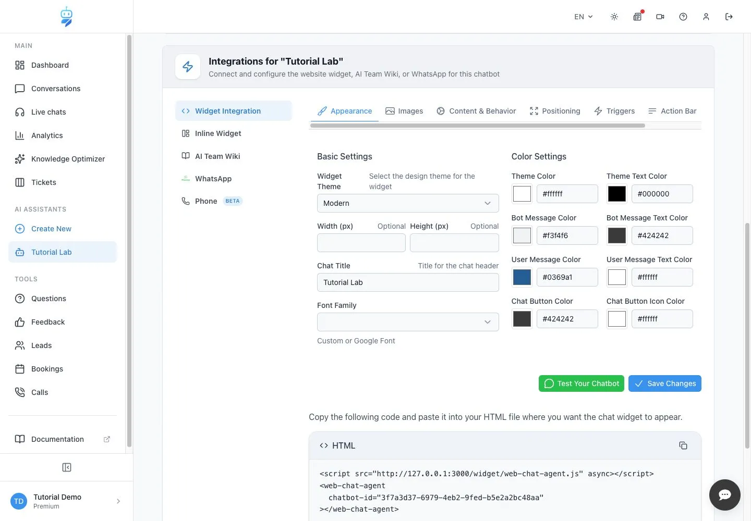Copy the HTML code snippet
Screen dimensions: 751x521
click(683, 445)
